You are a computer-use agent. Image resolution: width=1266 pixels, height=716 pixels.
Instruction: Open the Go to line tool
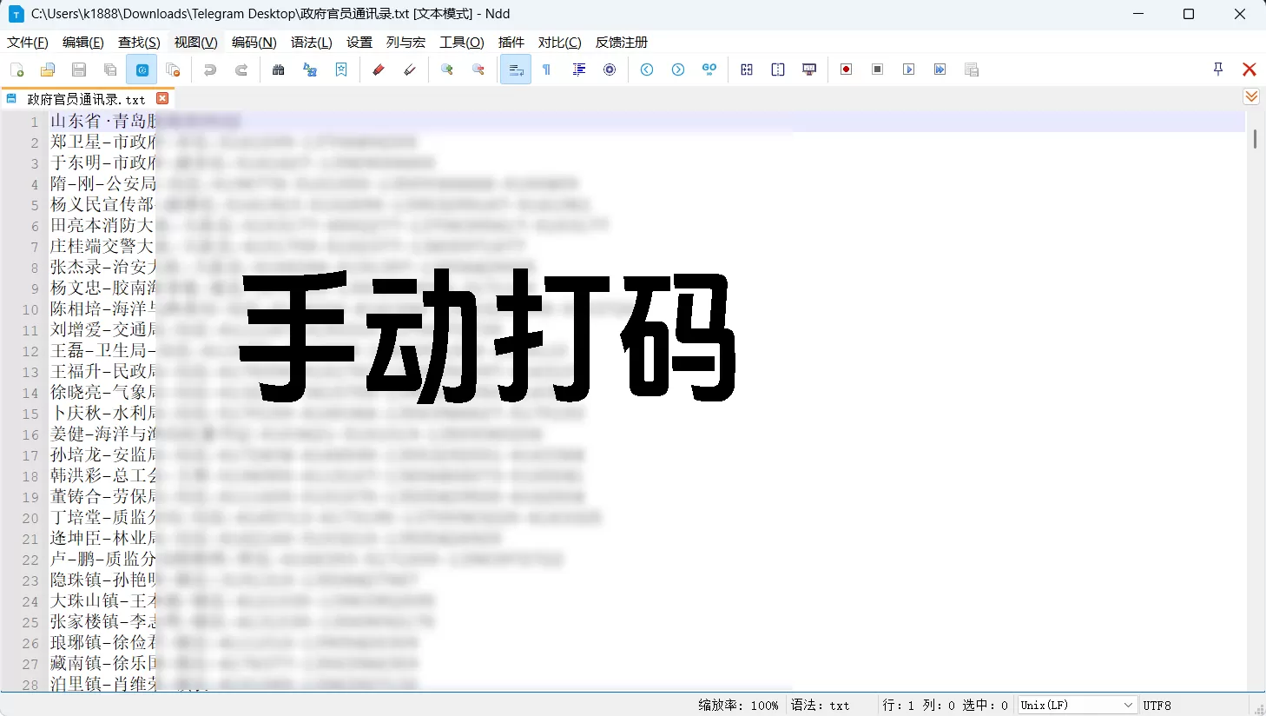click(x=709, y=70)
